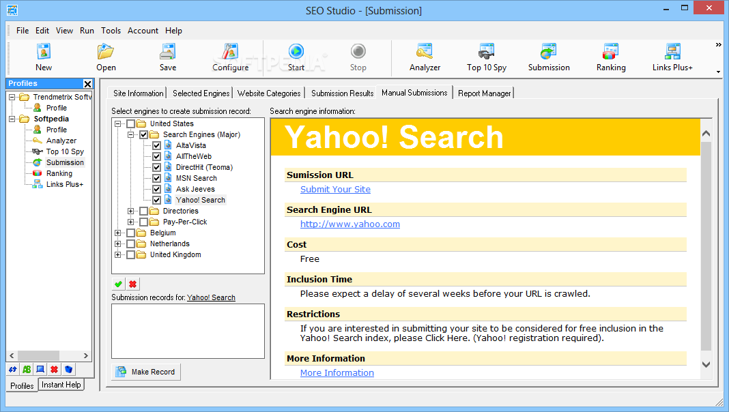Check the Directories folder checkbox
This screenshot has width=729, height=412.
point(143,211)
